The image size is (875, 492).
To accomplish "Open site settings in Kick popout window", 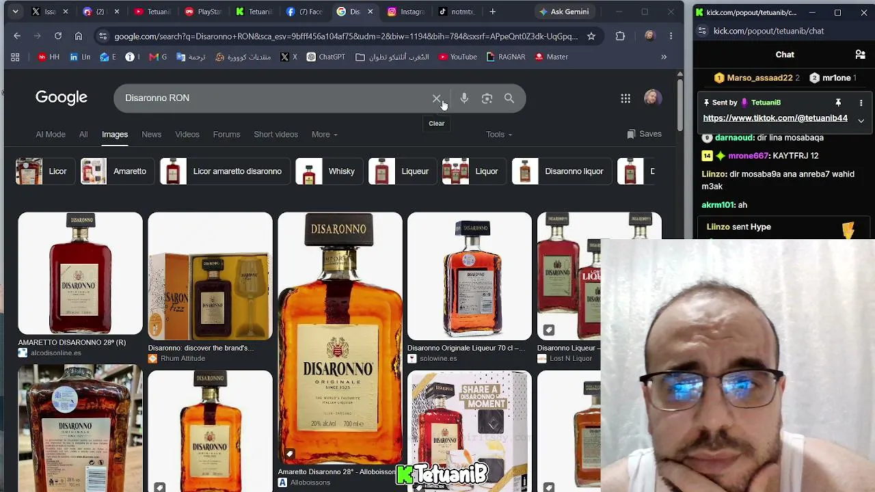I will point(702,31).
